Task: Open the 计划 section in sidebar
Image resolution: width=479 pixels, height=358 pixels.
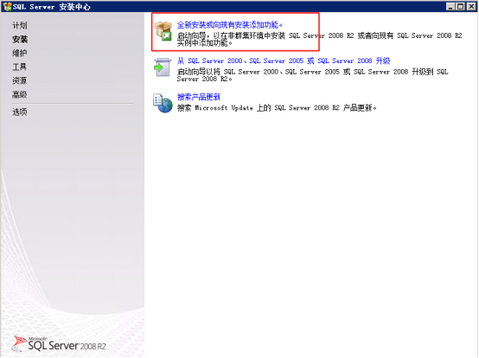Action: (x=20, y=25)
